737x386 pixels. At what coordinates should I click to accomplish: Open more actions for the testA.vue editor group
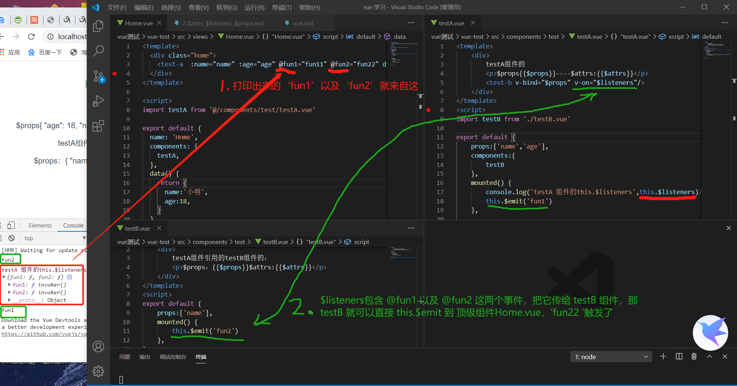click(725, 23)
